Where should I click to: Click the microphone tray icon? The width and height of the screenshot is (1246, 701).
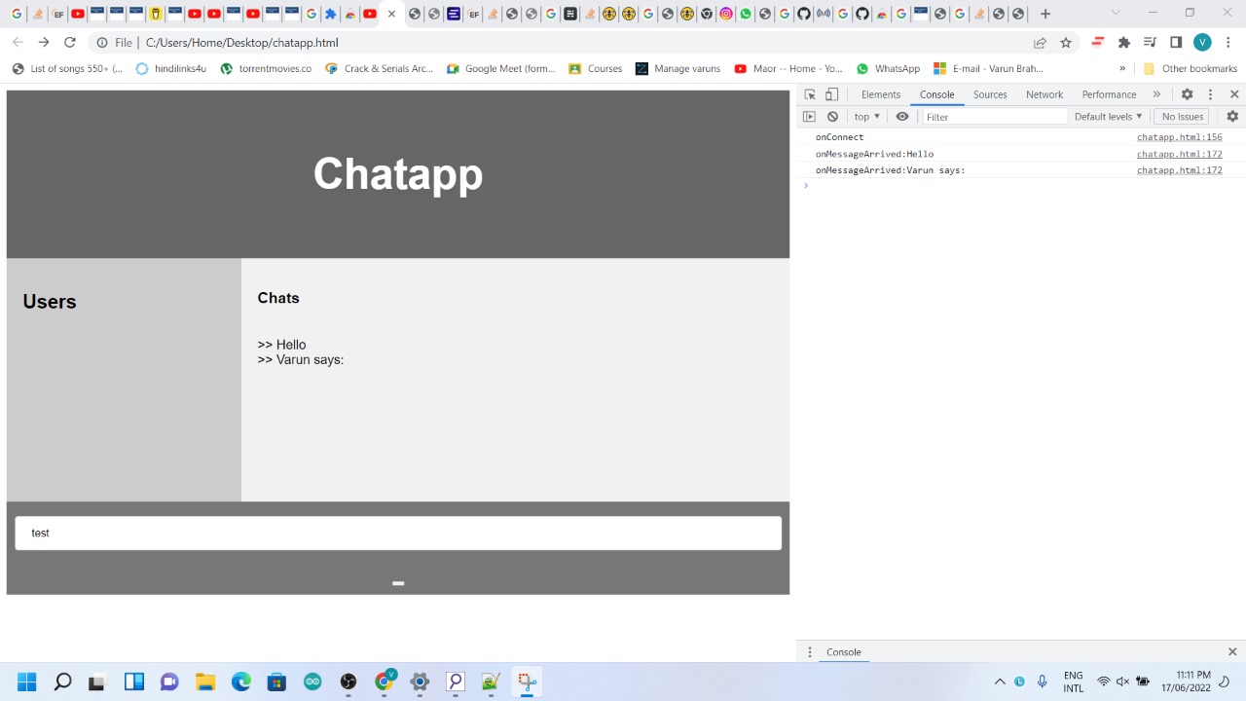click(1043, 682)
